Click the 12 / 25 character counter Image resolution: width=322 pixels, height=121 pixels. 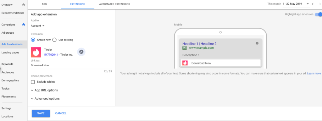108,72
